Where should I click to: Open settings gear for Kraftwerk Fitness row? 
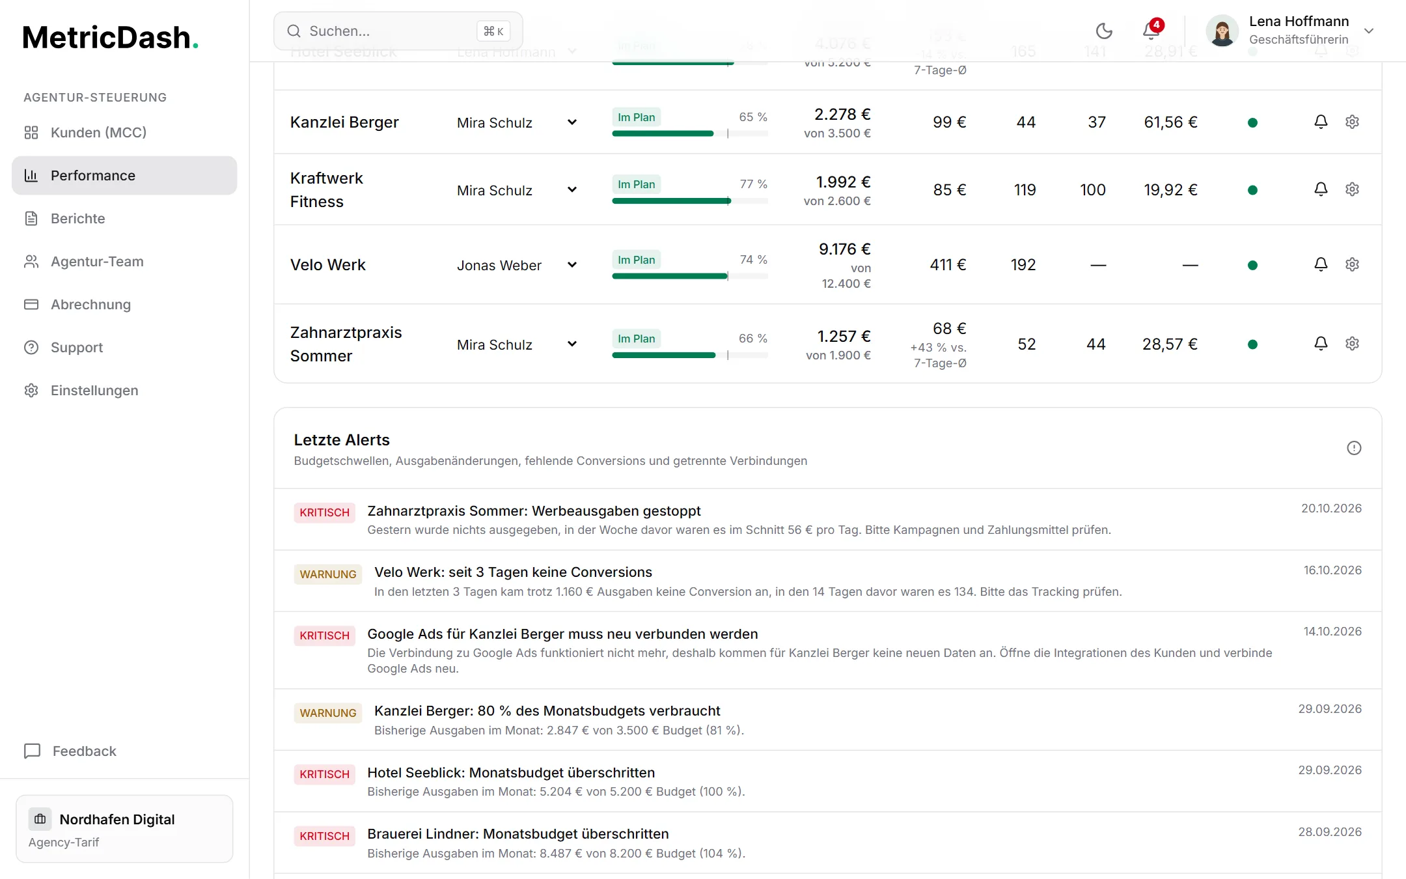[1352, 189]
